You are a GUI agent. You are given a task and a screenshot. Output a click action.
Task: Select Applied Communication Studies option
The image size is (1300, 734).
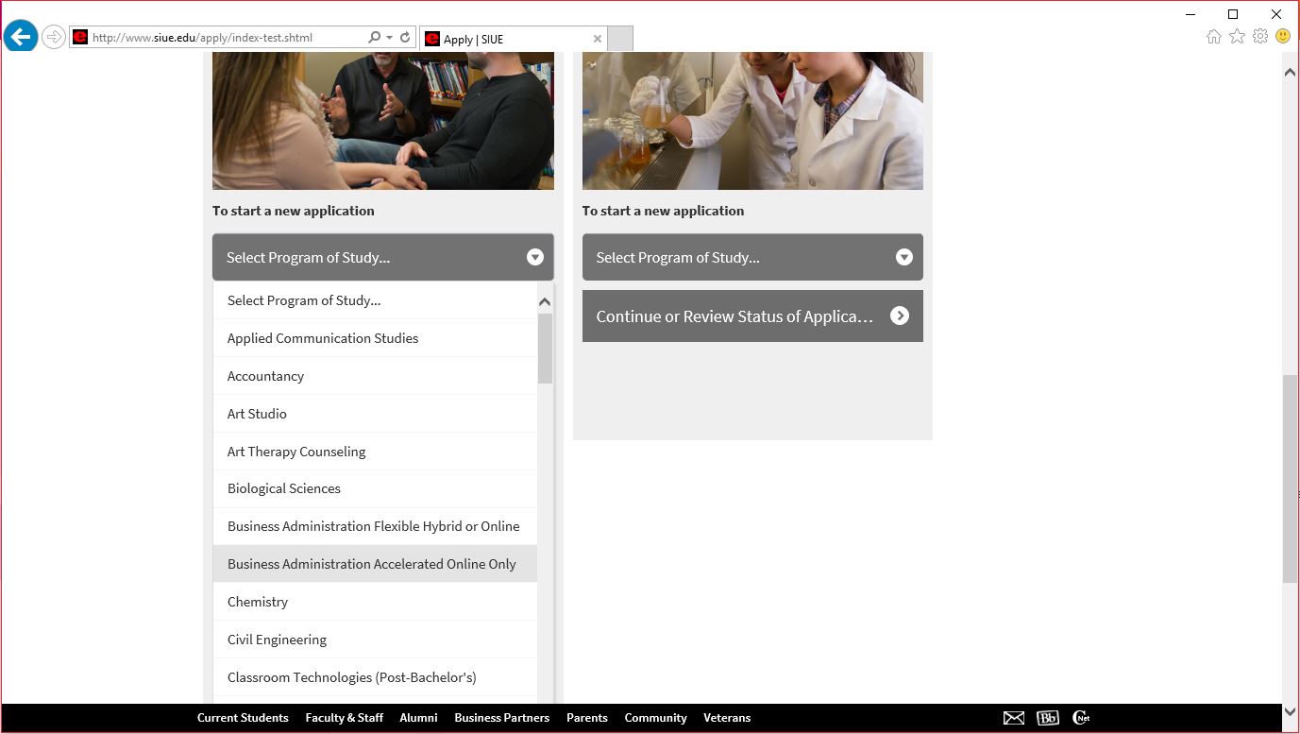[323, 338]
